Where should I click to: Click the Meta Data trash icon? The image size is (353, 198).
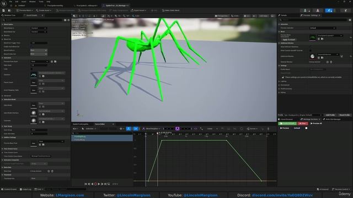[x=52, y=171]
